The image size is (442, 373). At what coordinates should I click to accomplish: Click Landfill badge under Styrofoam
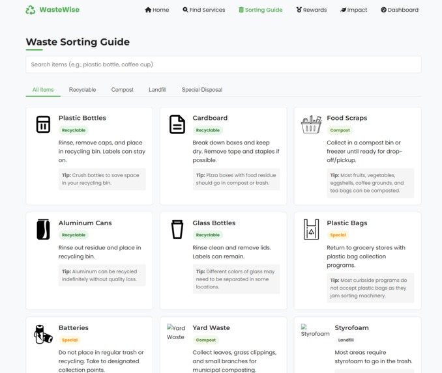click(346, 340)
